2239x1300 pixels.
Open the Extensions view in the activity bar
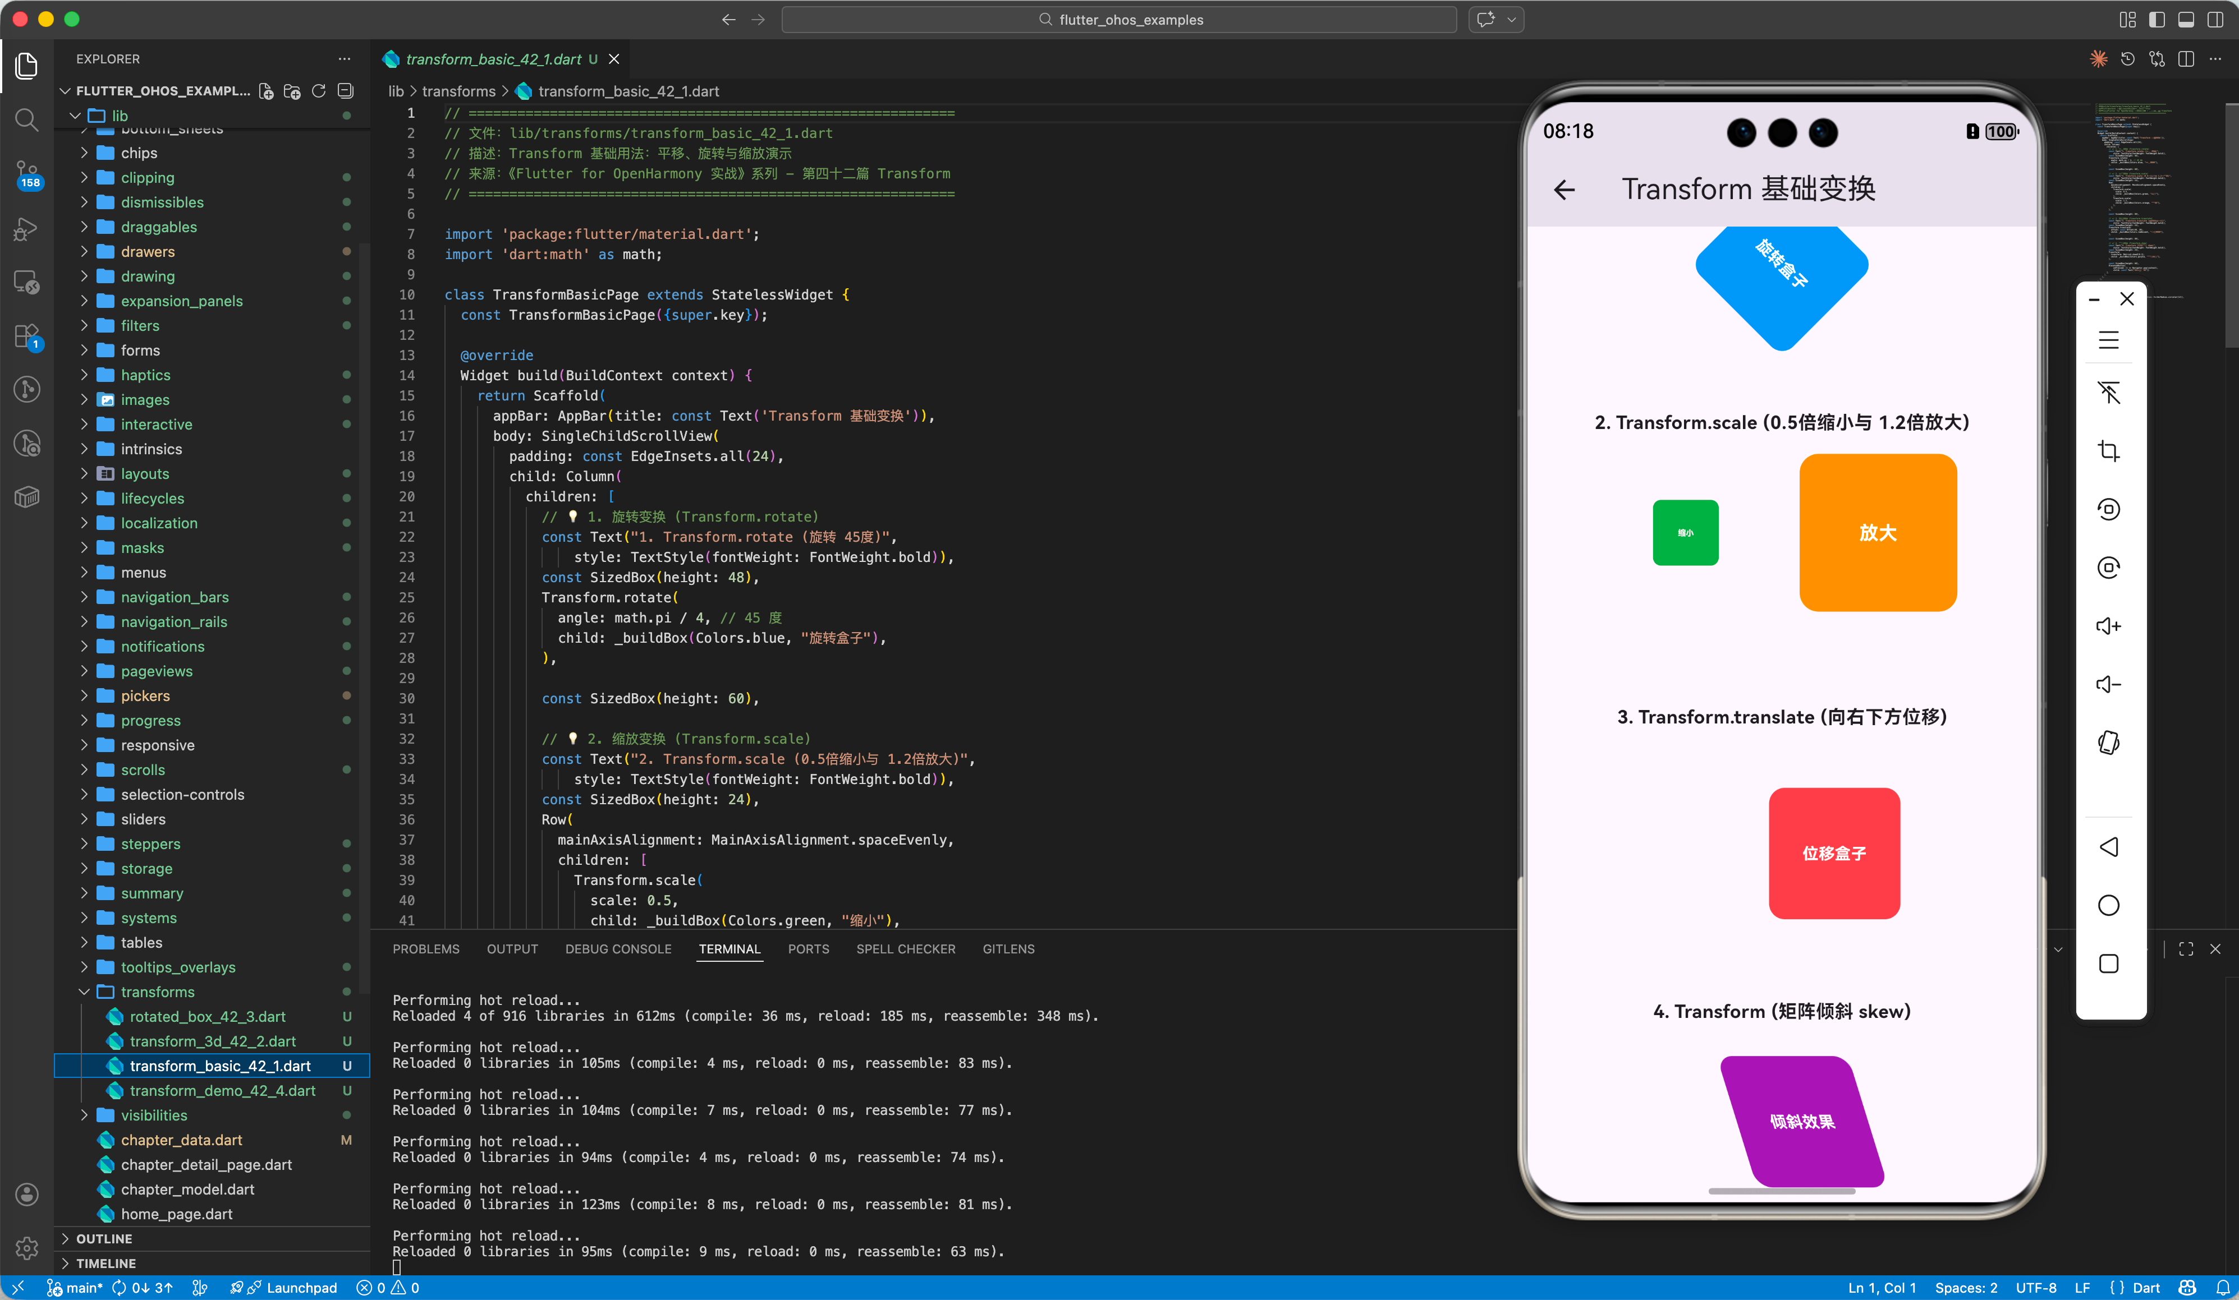(27, 336)
